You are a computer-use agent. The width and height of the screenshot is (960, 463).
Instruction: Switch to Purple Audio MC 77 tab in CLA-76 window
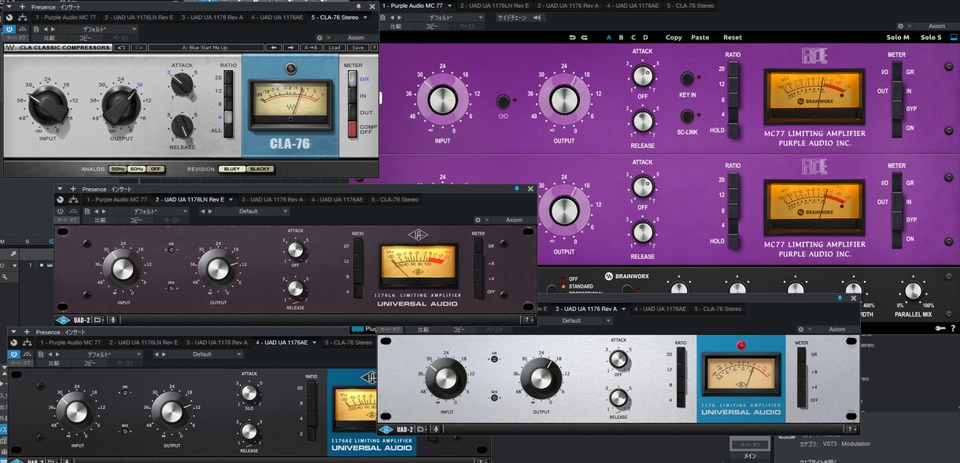(66, 17)
